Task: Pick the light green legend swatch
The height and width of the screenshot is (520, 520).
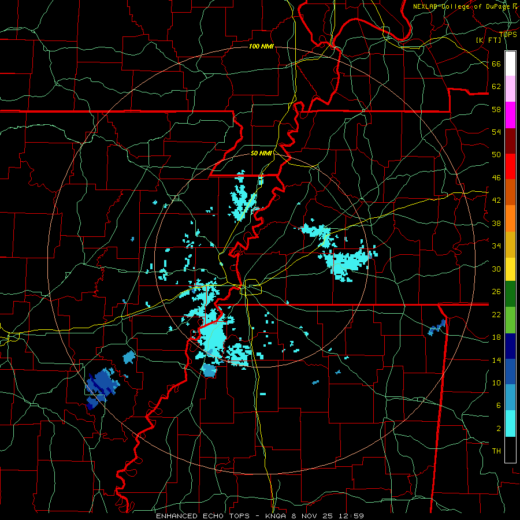Action: pos(510,320)
